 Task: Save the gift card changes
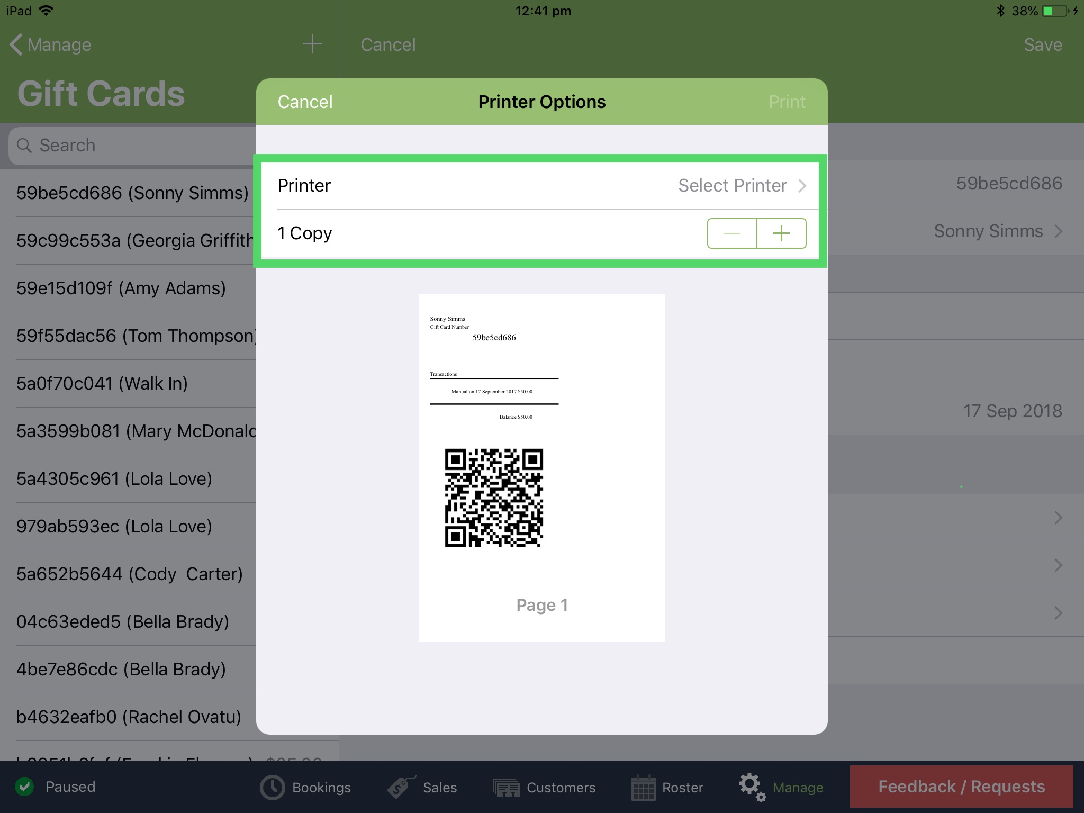point(1043,44)
